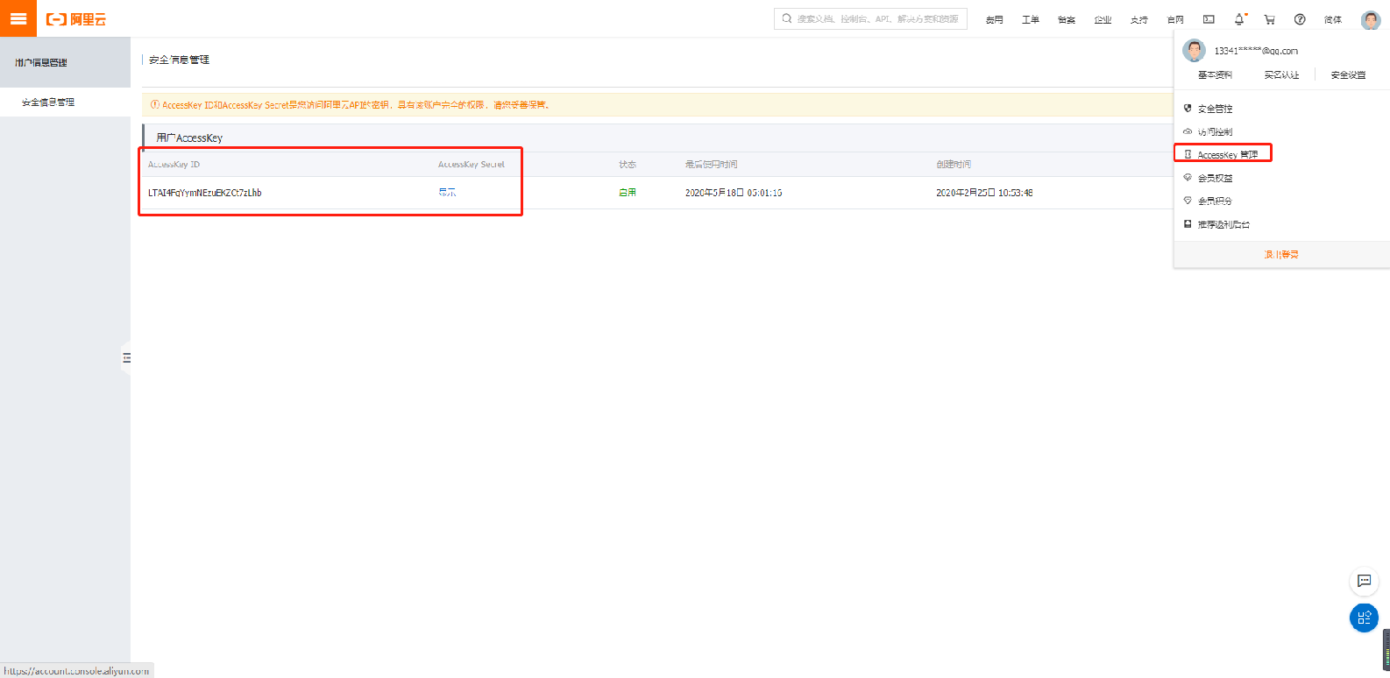Image resolution: width=1390 pixels, height=678 pixels.
Task: Click the large avatar in account panel
Action: (1194, 50)
